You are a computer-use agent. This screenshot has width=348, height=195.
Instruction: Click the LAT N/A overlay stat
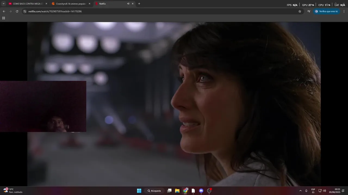(x=340, y=5)
